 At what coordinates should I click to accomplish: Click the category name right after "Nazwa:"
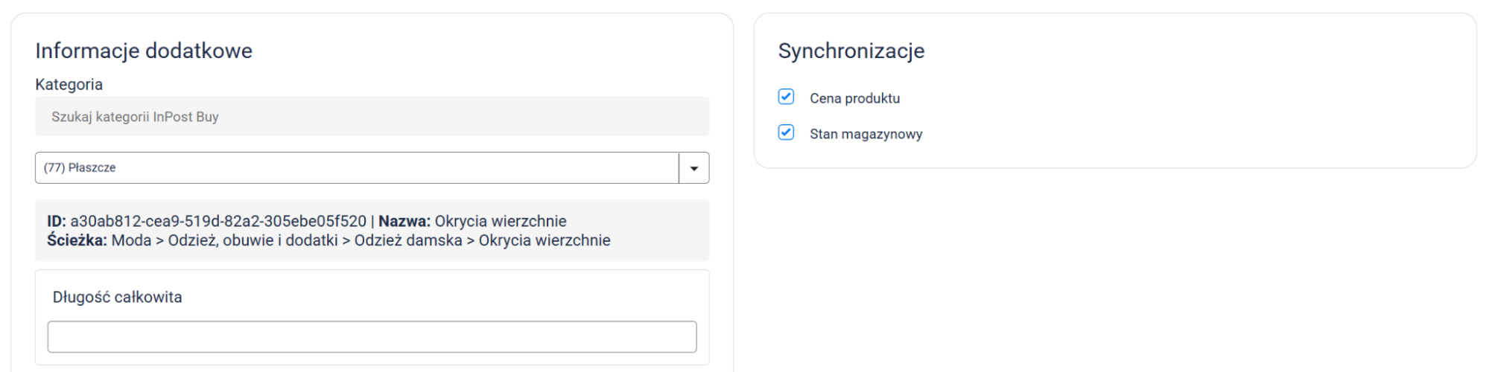(x=501, y=222)
